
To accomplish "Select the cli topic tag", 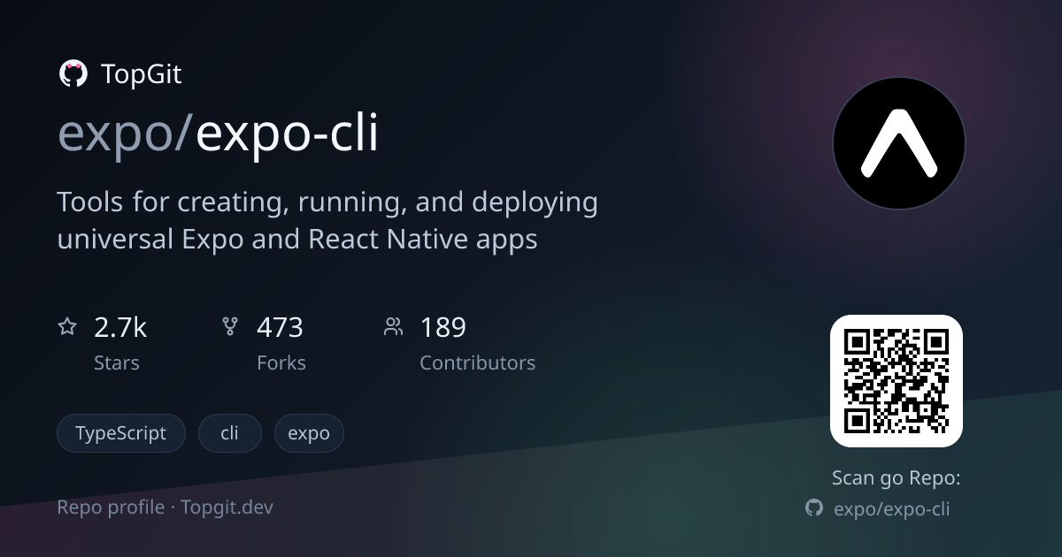I will point(230,433).
